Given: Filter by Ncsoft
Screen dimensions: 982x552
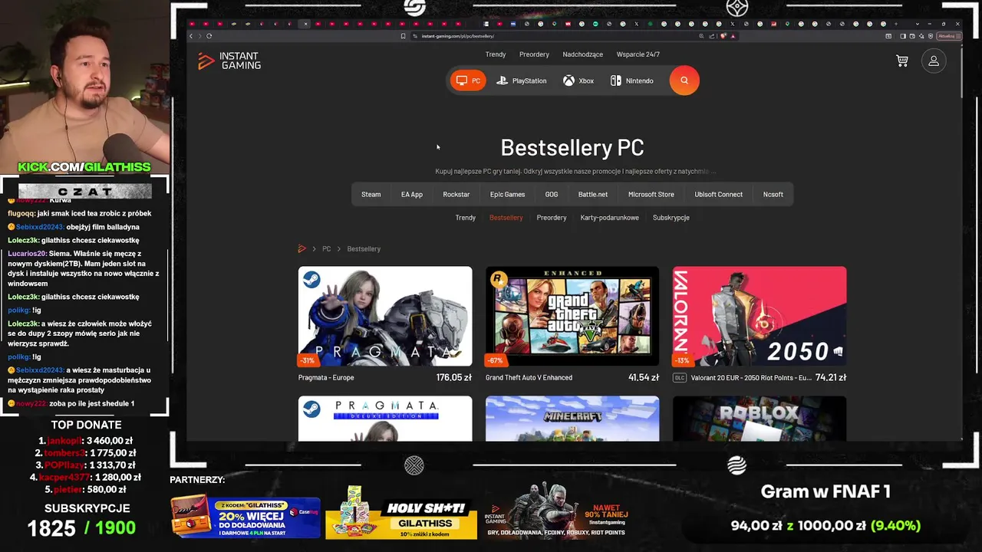Looking at the screenshot, I should click(x=773, y=195).
